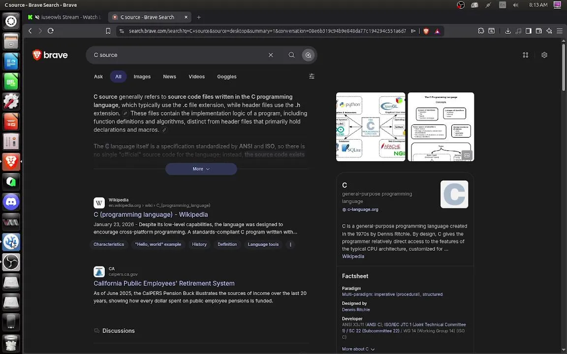567x354 pixels.
Task: Click the Brave logo on search page
Action: pyautogui.click(x=50, y=55)
